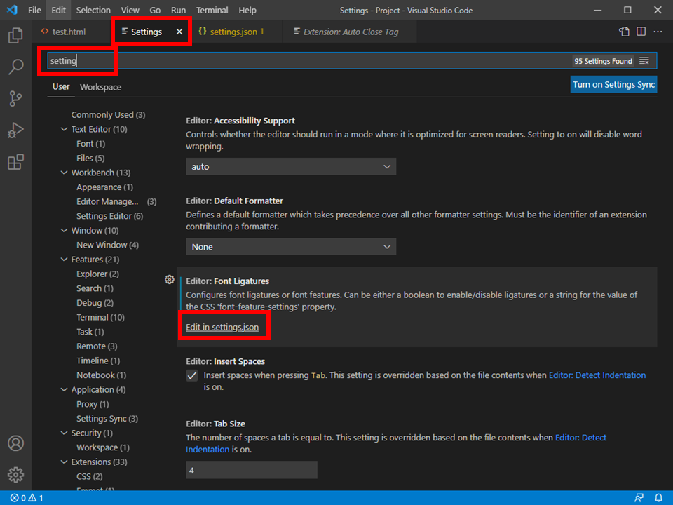Collapse Security tree section
Image resolution: width=673 pixels, height=505 pixels.
(x=64, y=433)
